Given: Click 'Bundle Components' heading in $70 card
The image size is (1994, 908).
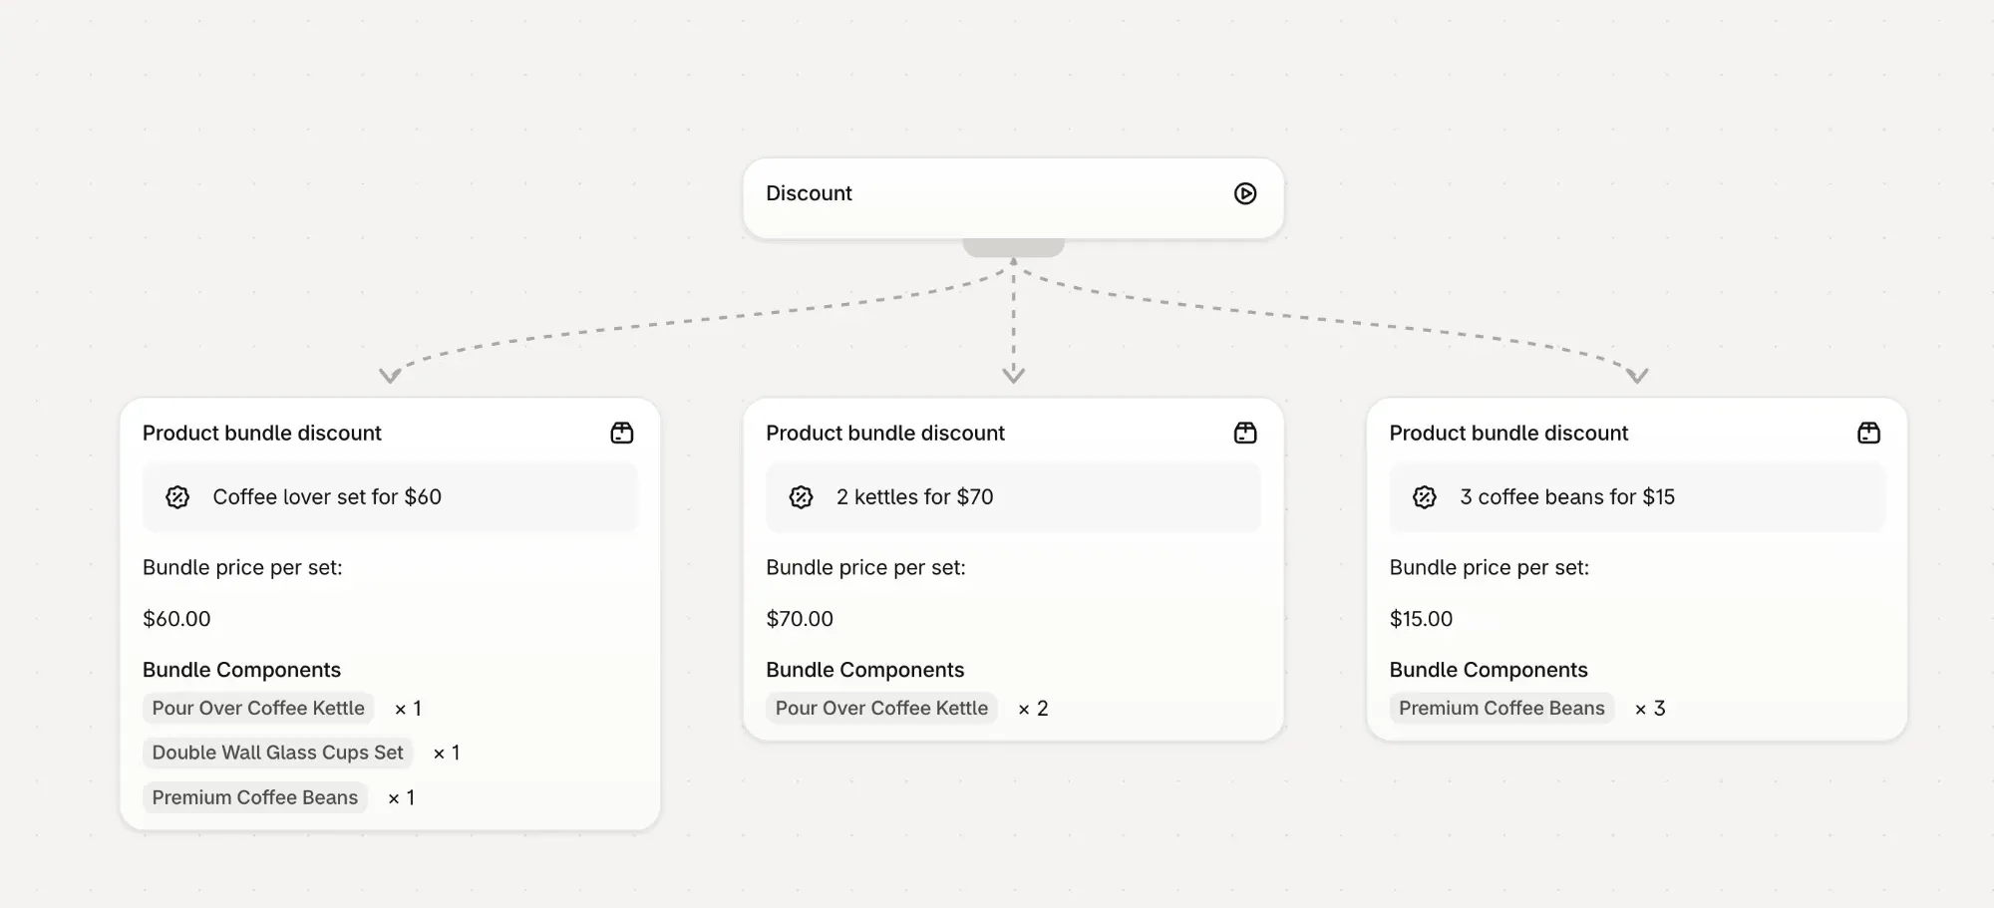Looking at the screenshot, I should click(865, 670).
